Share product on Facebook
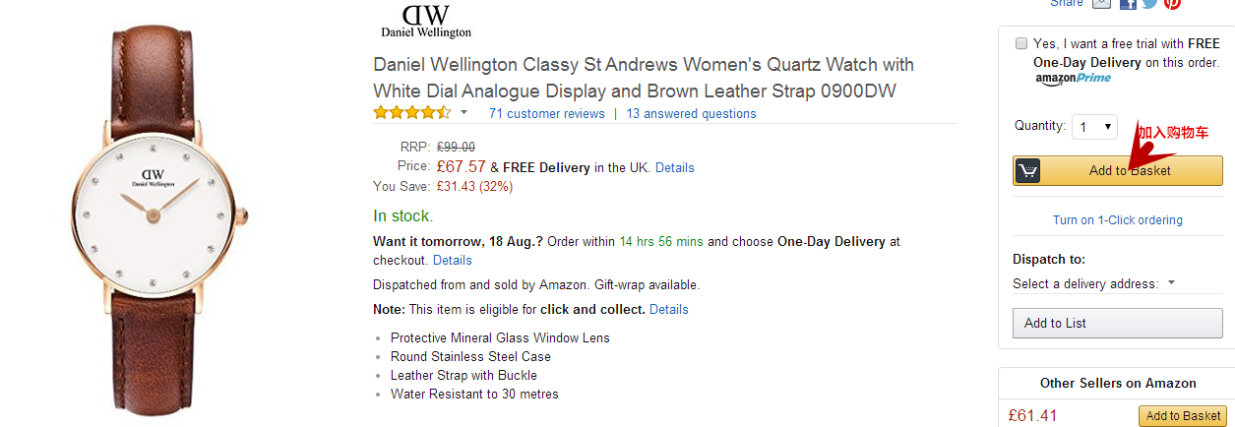 [1128, 3]
